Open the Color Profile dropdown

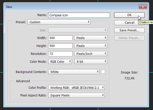(x=76, y=88)
